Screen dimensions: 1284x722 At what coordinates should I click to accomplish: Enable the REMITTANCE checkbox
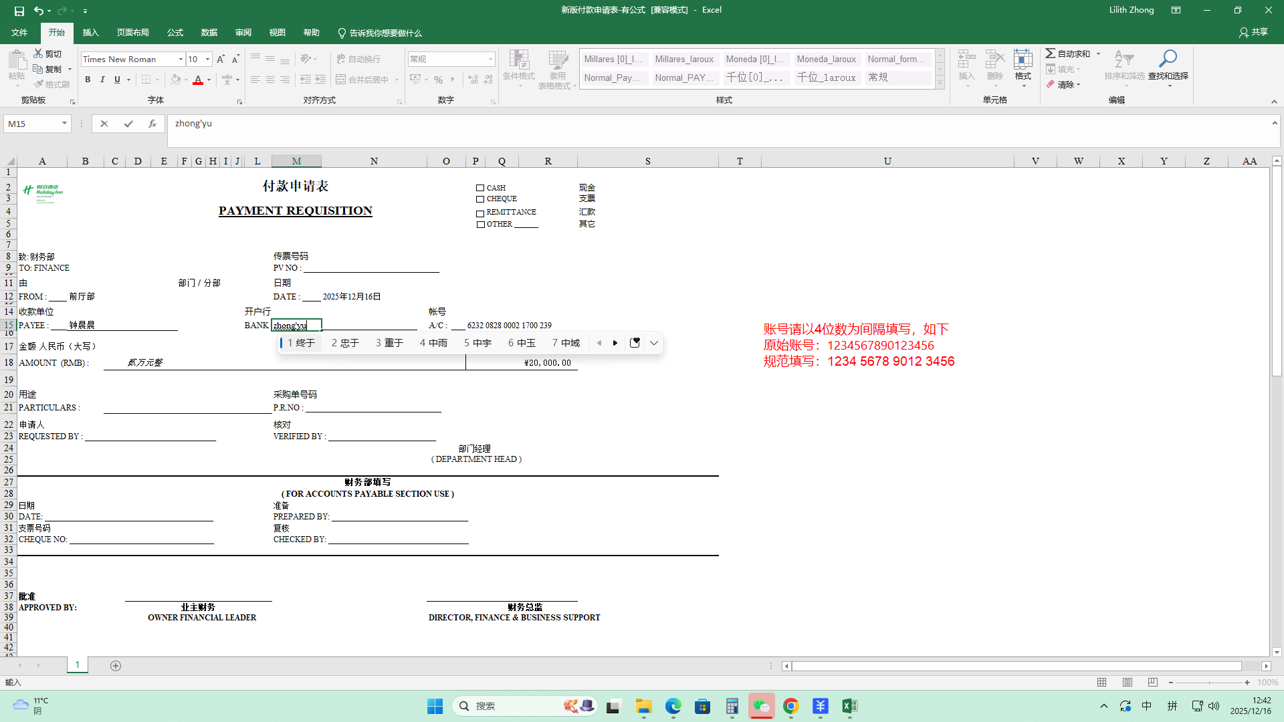tap(480, 213)
